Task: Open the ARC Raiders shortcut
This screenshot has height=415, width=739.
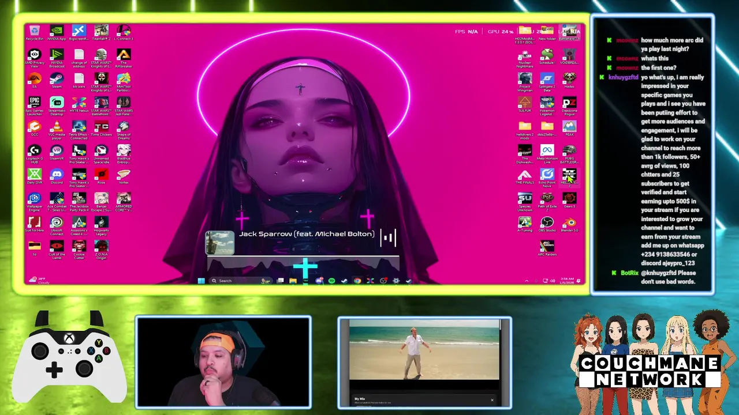Action: pos(547,248)
